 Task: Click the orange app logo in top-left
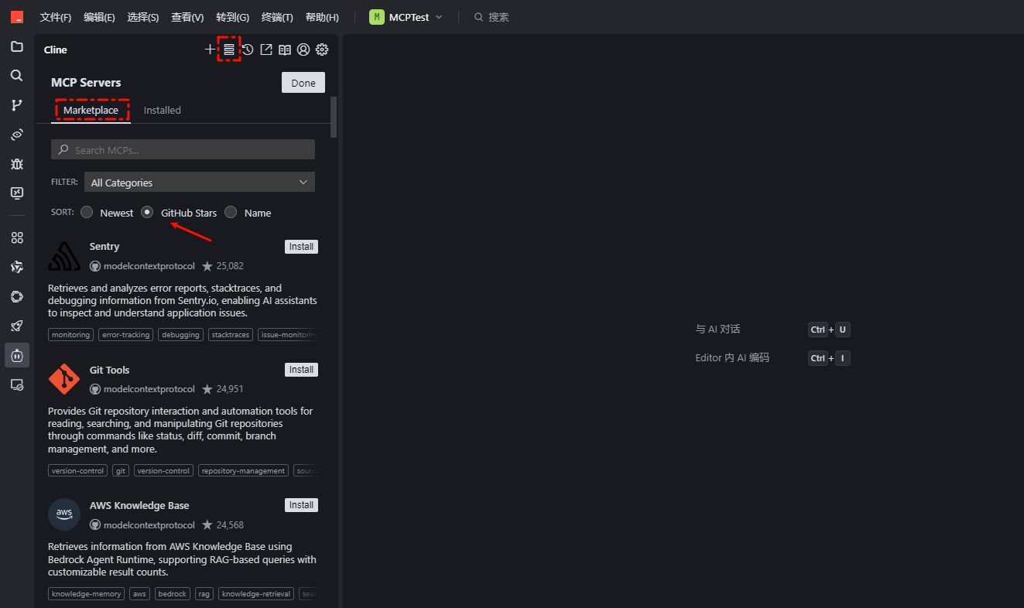coord(17,17)
